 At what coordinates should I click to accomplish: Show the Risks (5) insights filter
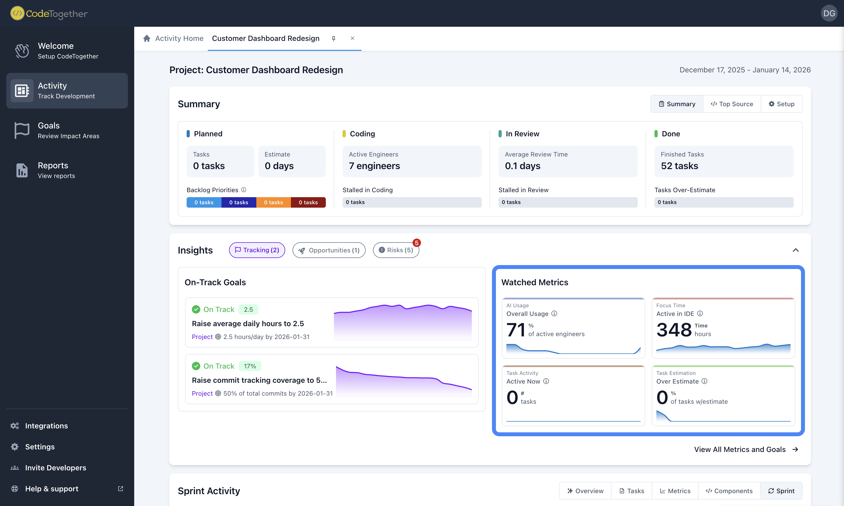pyautogui.click(x=396, y=250)
